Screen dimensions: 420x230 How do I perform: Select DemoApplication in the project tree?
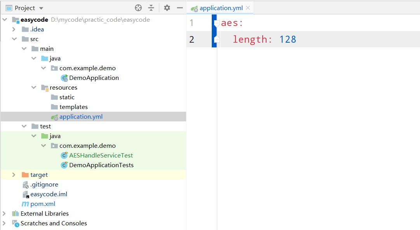click(x=94, y=78)
